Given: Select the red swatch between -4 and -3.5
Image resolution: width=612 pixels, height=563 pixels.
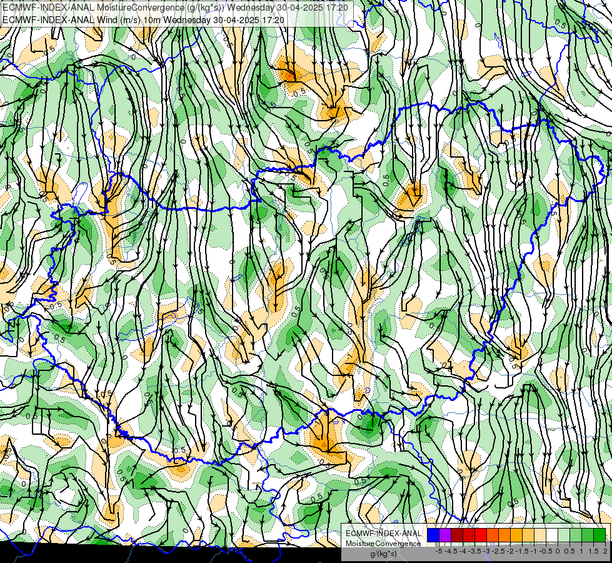Looking at the screenshot, I should click(x=469, y=535).
